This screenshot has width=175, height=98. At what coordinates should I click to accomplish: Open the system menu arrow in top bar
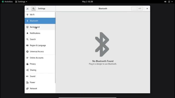pyautogui.click(x=172, y=2)
